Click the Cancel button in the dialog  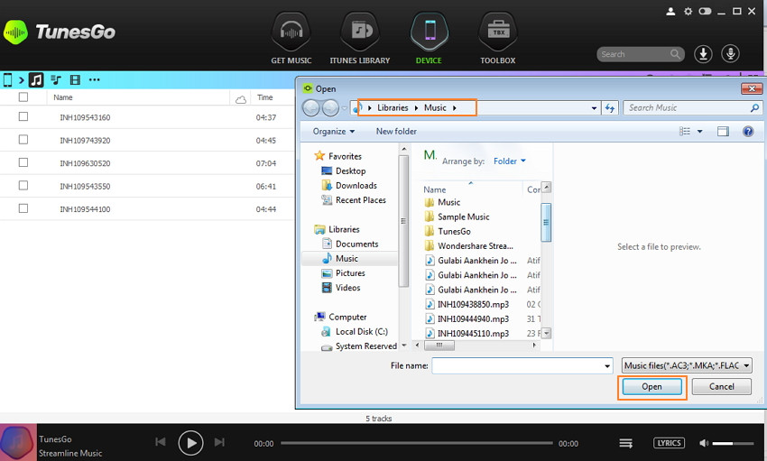[722, 387]
